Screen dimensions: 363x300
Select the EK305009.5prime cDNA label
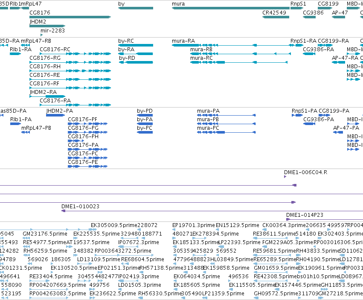click(114, 225)
